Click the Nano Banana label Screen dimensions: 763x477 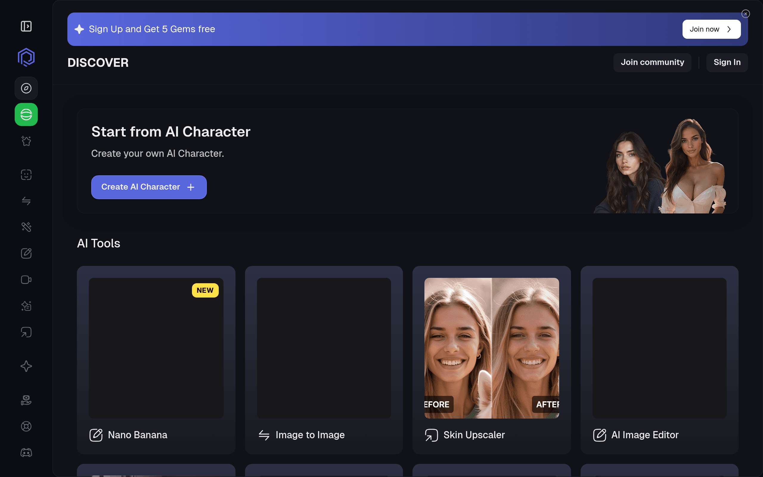tap(137, 435)
